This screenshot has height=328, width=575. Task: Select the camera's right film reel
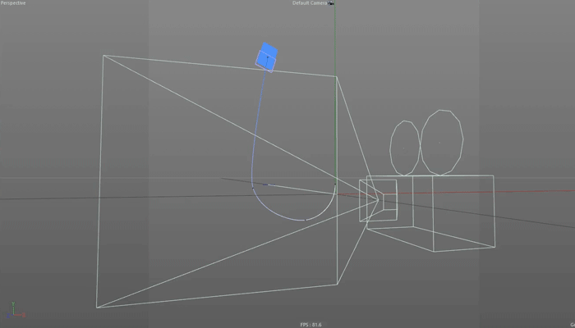pyautogui.click(x=441, y=141)
